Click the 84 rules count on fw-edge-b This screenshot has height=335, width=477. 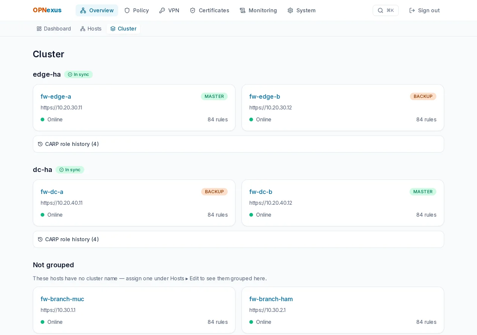click(426, 119)
